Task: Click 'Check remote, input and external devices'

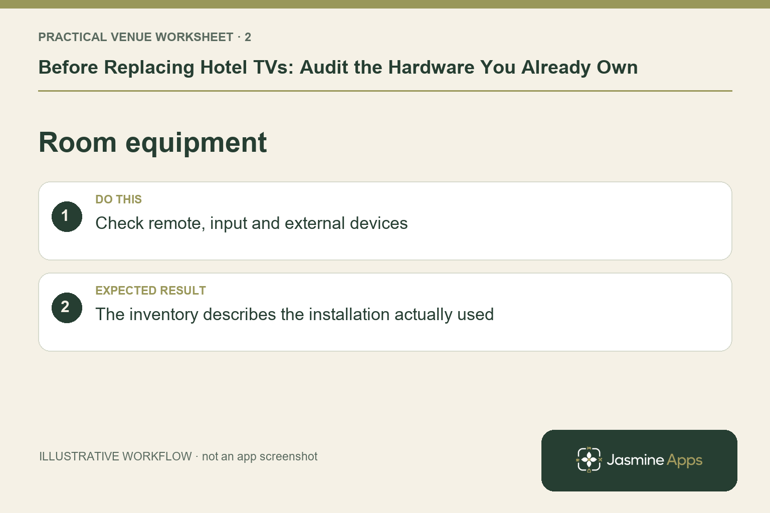Action: point(252,223)
